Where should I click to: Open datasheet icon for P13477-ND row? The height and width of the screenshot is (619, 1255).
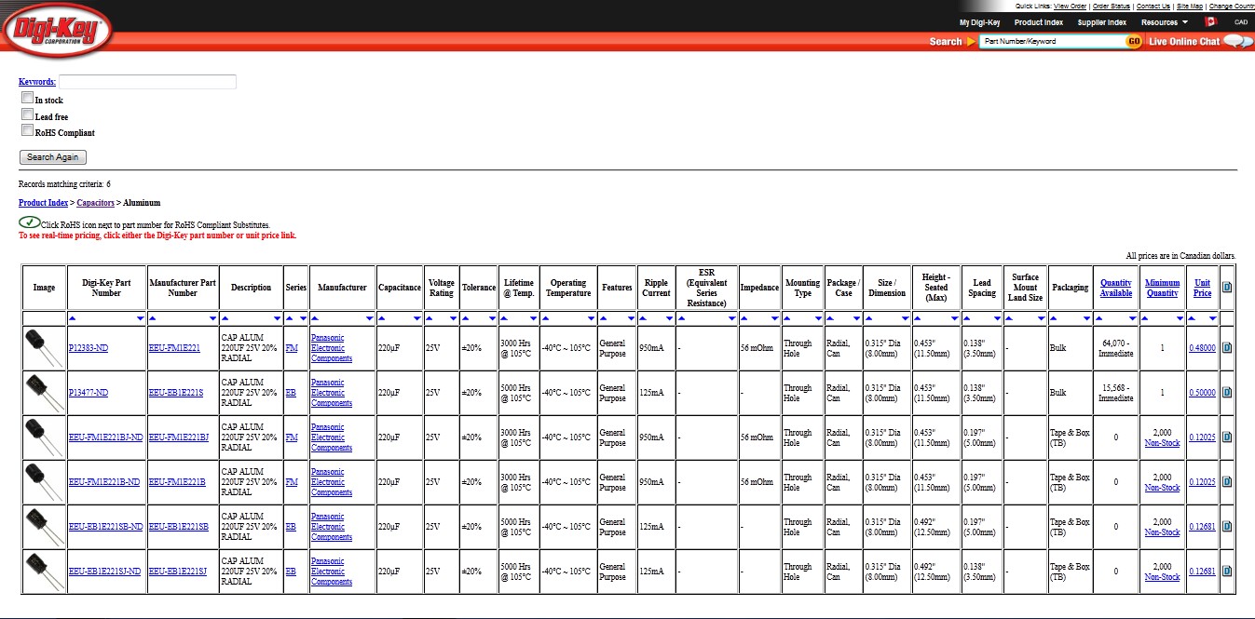(1226, 392)
